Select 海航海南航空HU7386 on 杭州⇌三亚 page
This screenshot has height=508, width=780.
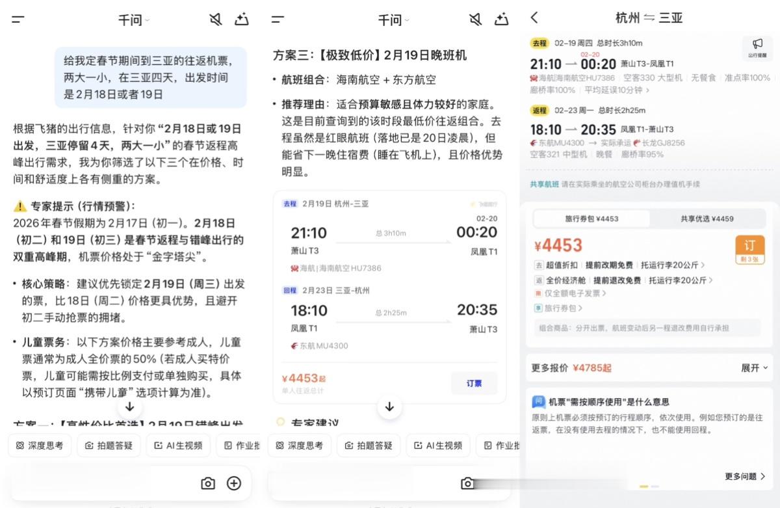(572, 77)
